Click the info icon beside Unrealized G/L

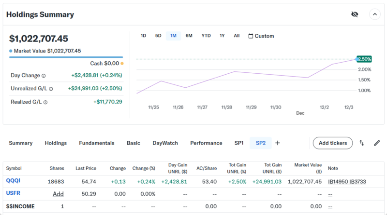point(51,89)
